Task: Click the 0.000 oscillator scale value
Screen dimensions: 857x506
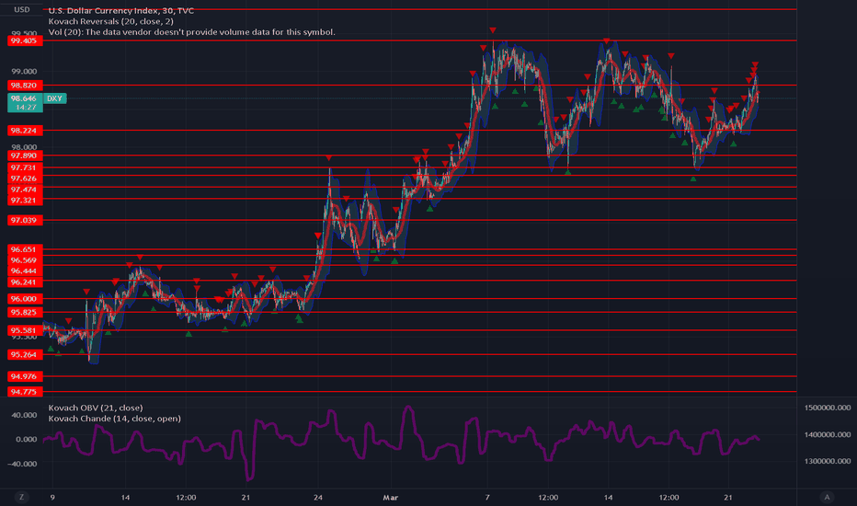Action: click(27, 439)
